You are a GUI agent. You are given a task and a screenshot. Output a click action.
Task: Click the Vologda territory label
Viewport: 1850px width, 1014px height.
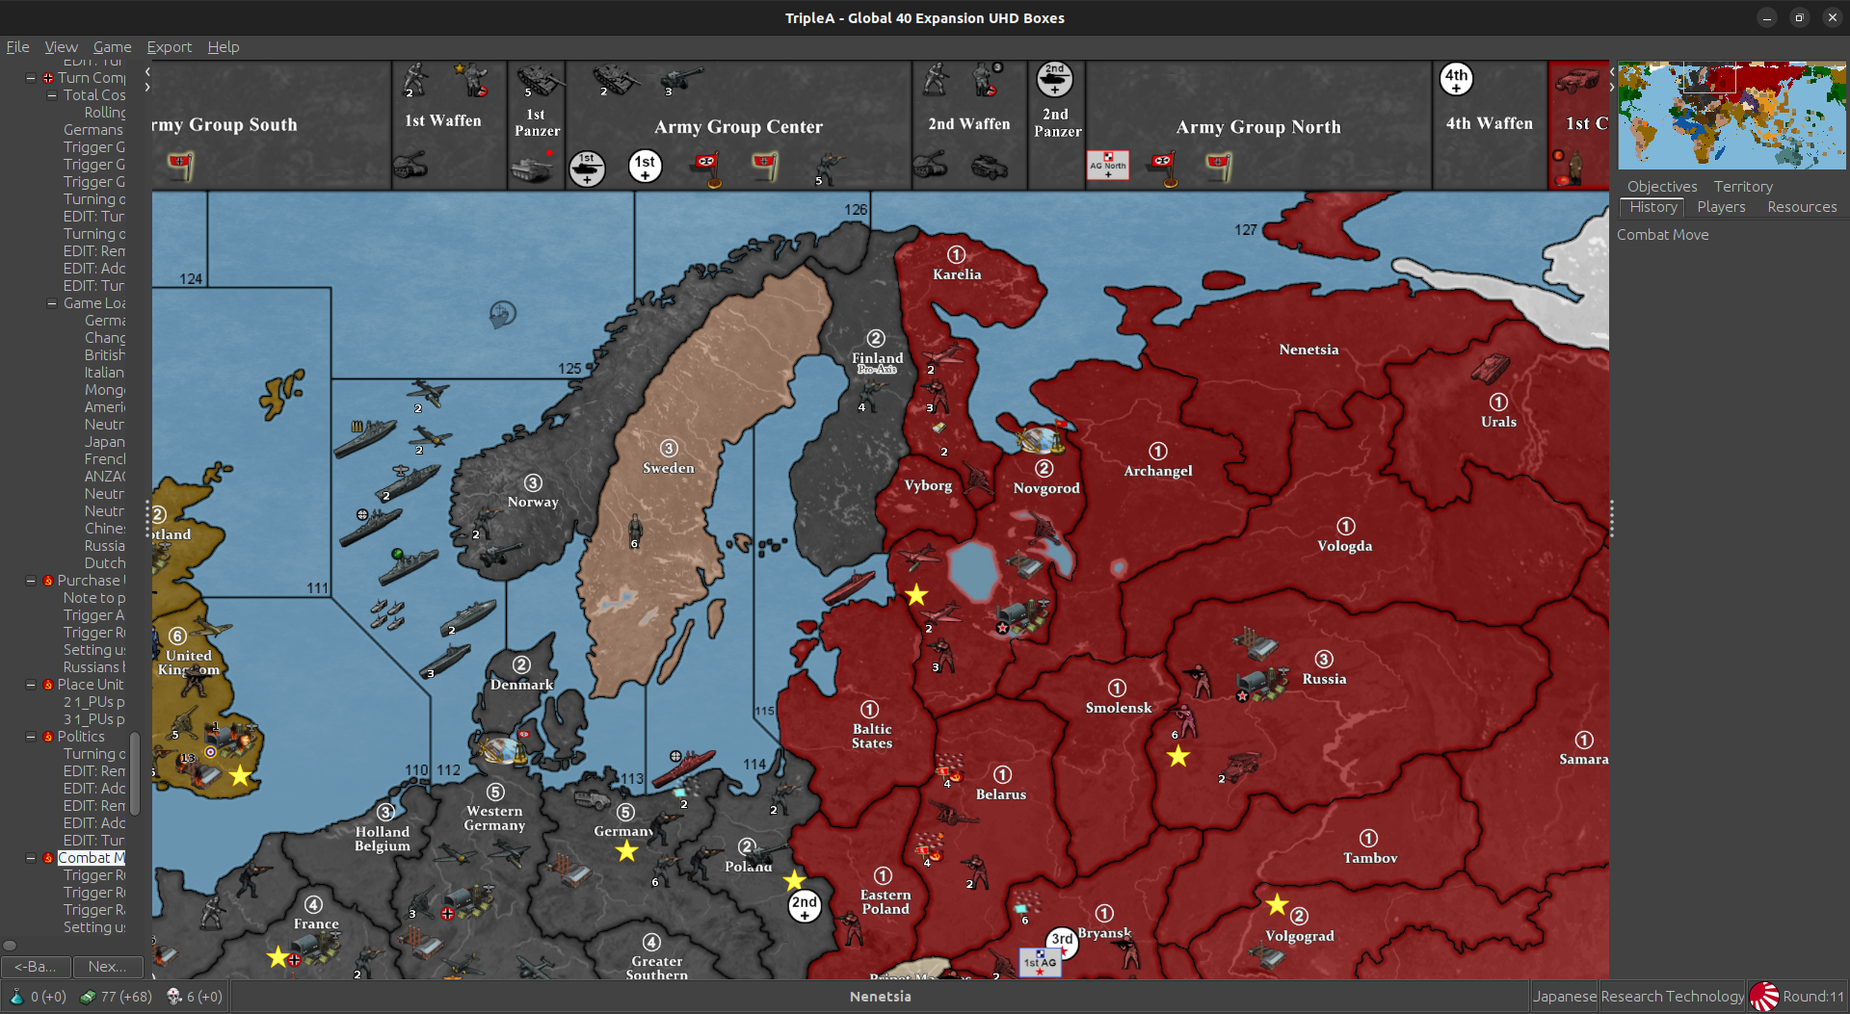tap(1345, 546)
